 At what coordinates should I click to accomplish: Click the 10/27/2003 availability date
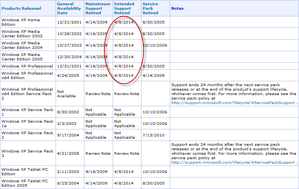[69, 45]
